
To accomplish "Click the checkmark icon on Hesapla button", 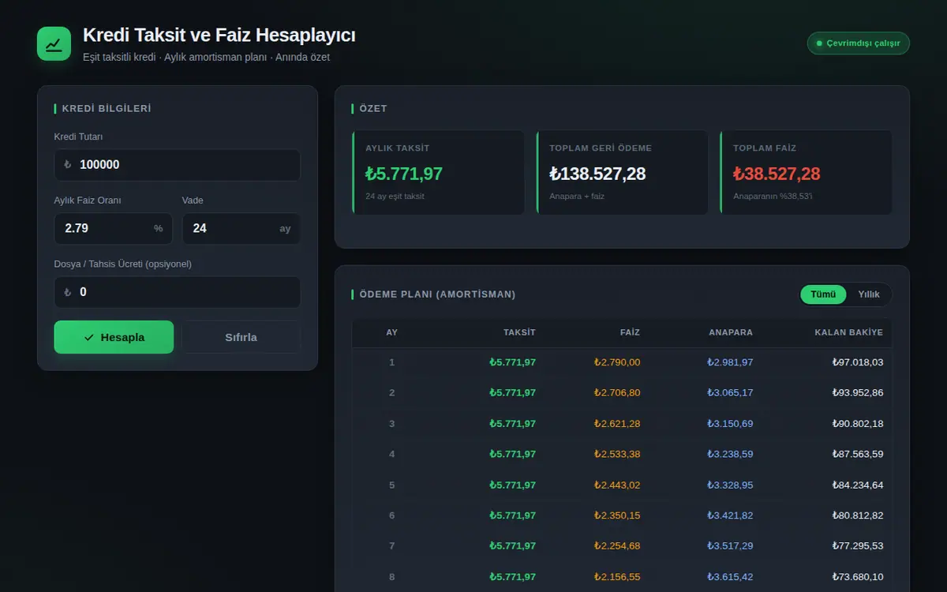I will 88,337.
